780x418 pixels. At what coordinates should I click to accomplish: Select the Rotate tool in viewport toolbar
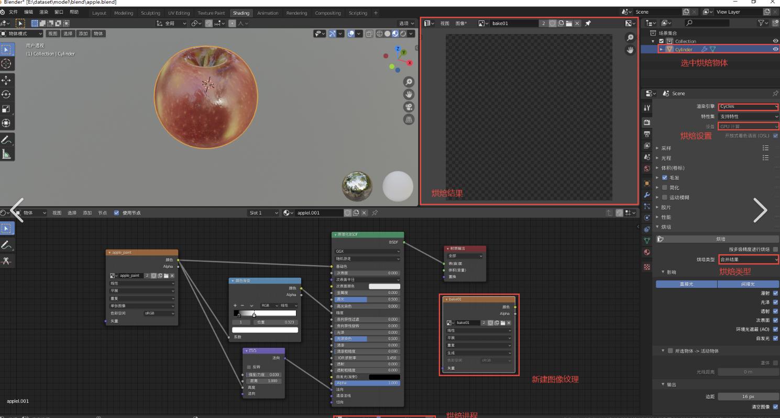click(x=6, y=95)
